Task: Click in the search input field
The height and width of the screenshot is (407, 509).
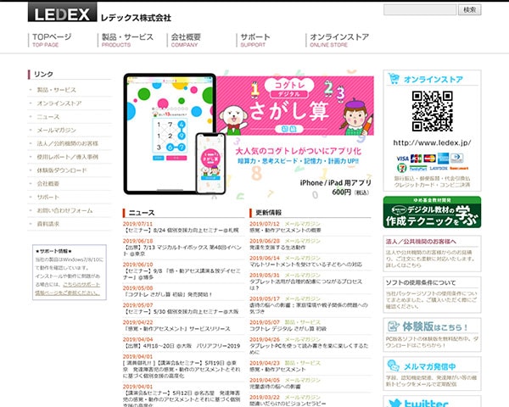Action: pos(420,9)
